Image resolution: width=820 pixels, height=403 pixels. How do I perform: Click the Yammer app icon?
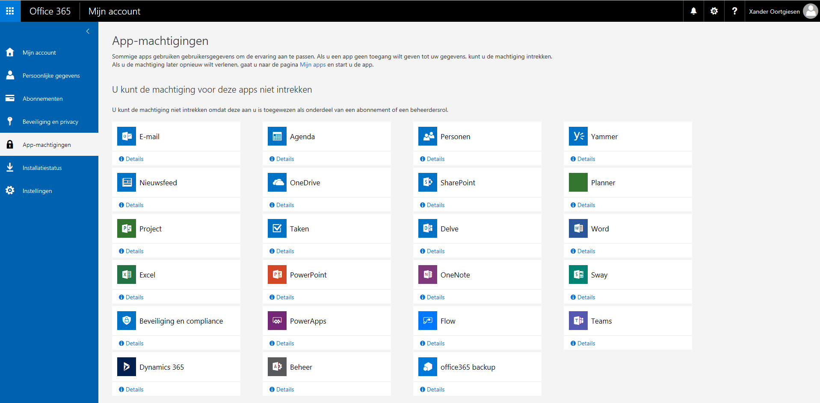578,136
